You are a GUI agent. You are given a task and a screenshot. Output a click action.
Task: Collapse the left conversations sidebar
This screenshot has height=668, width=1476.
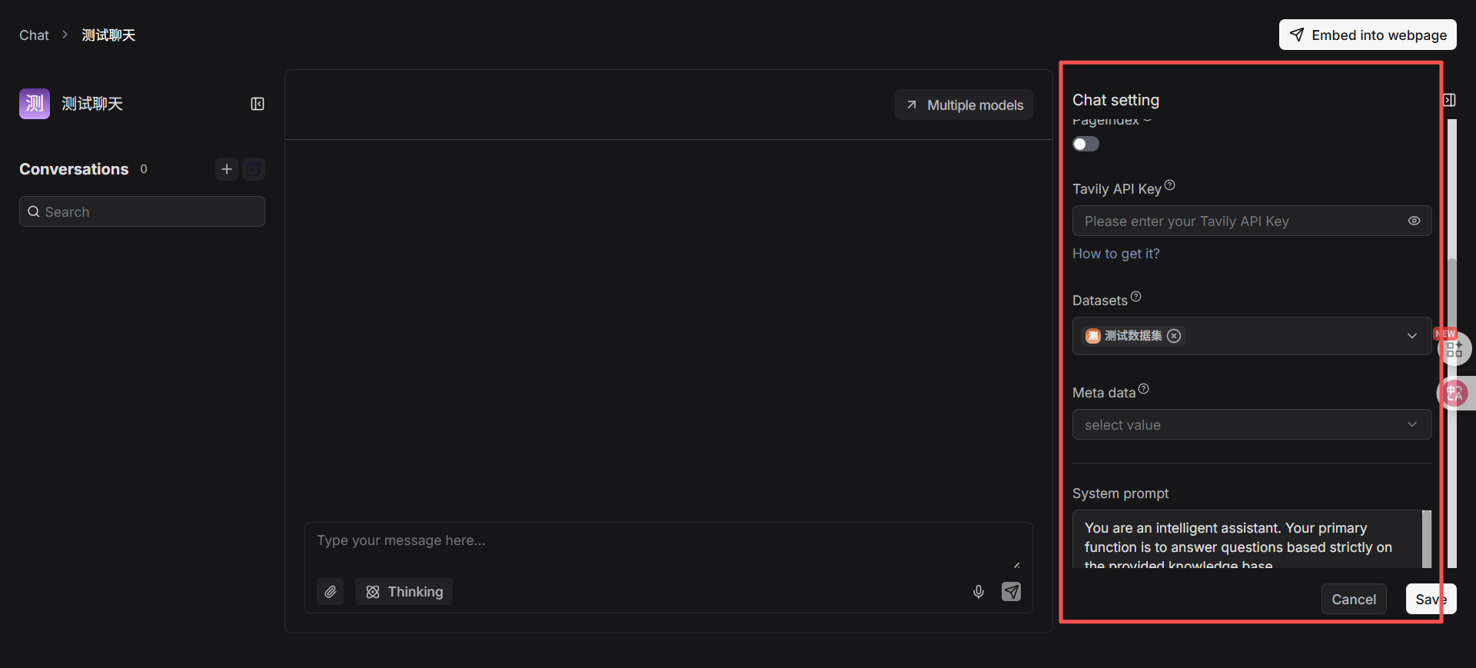point(258,104)
